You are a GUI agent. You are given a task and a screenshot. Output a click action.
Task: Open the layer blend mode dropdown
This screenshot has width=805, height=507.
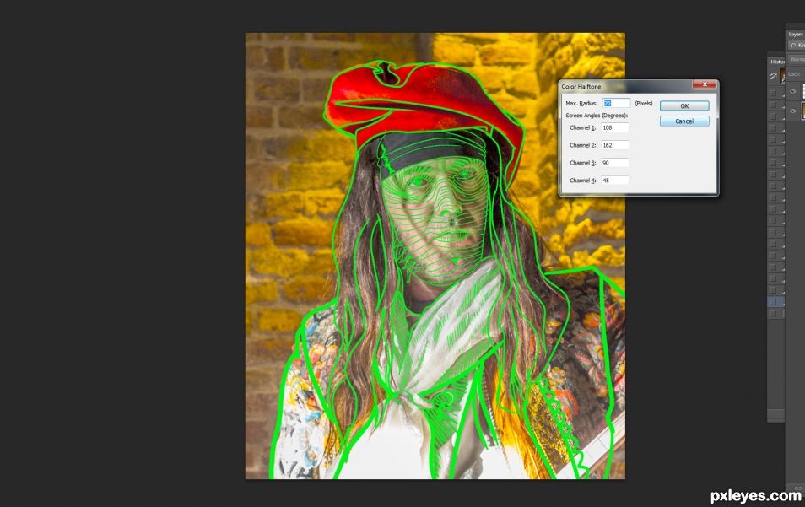[797, 60]
